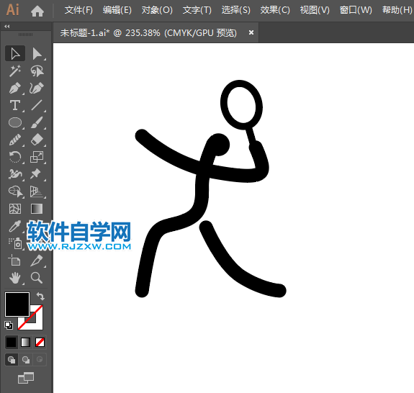
Task: Select the Direct Selection tool
Action: tap(37, 53)
